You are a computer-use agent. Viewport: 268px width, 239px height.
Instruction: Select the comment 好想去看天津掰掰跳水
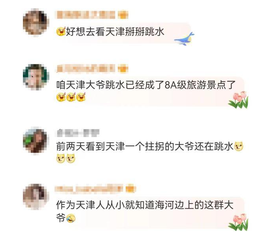(110, 32)
